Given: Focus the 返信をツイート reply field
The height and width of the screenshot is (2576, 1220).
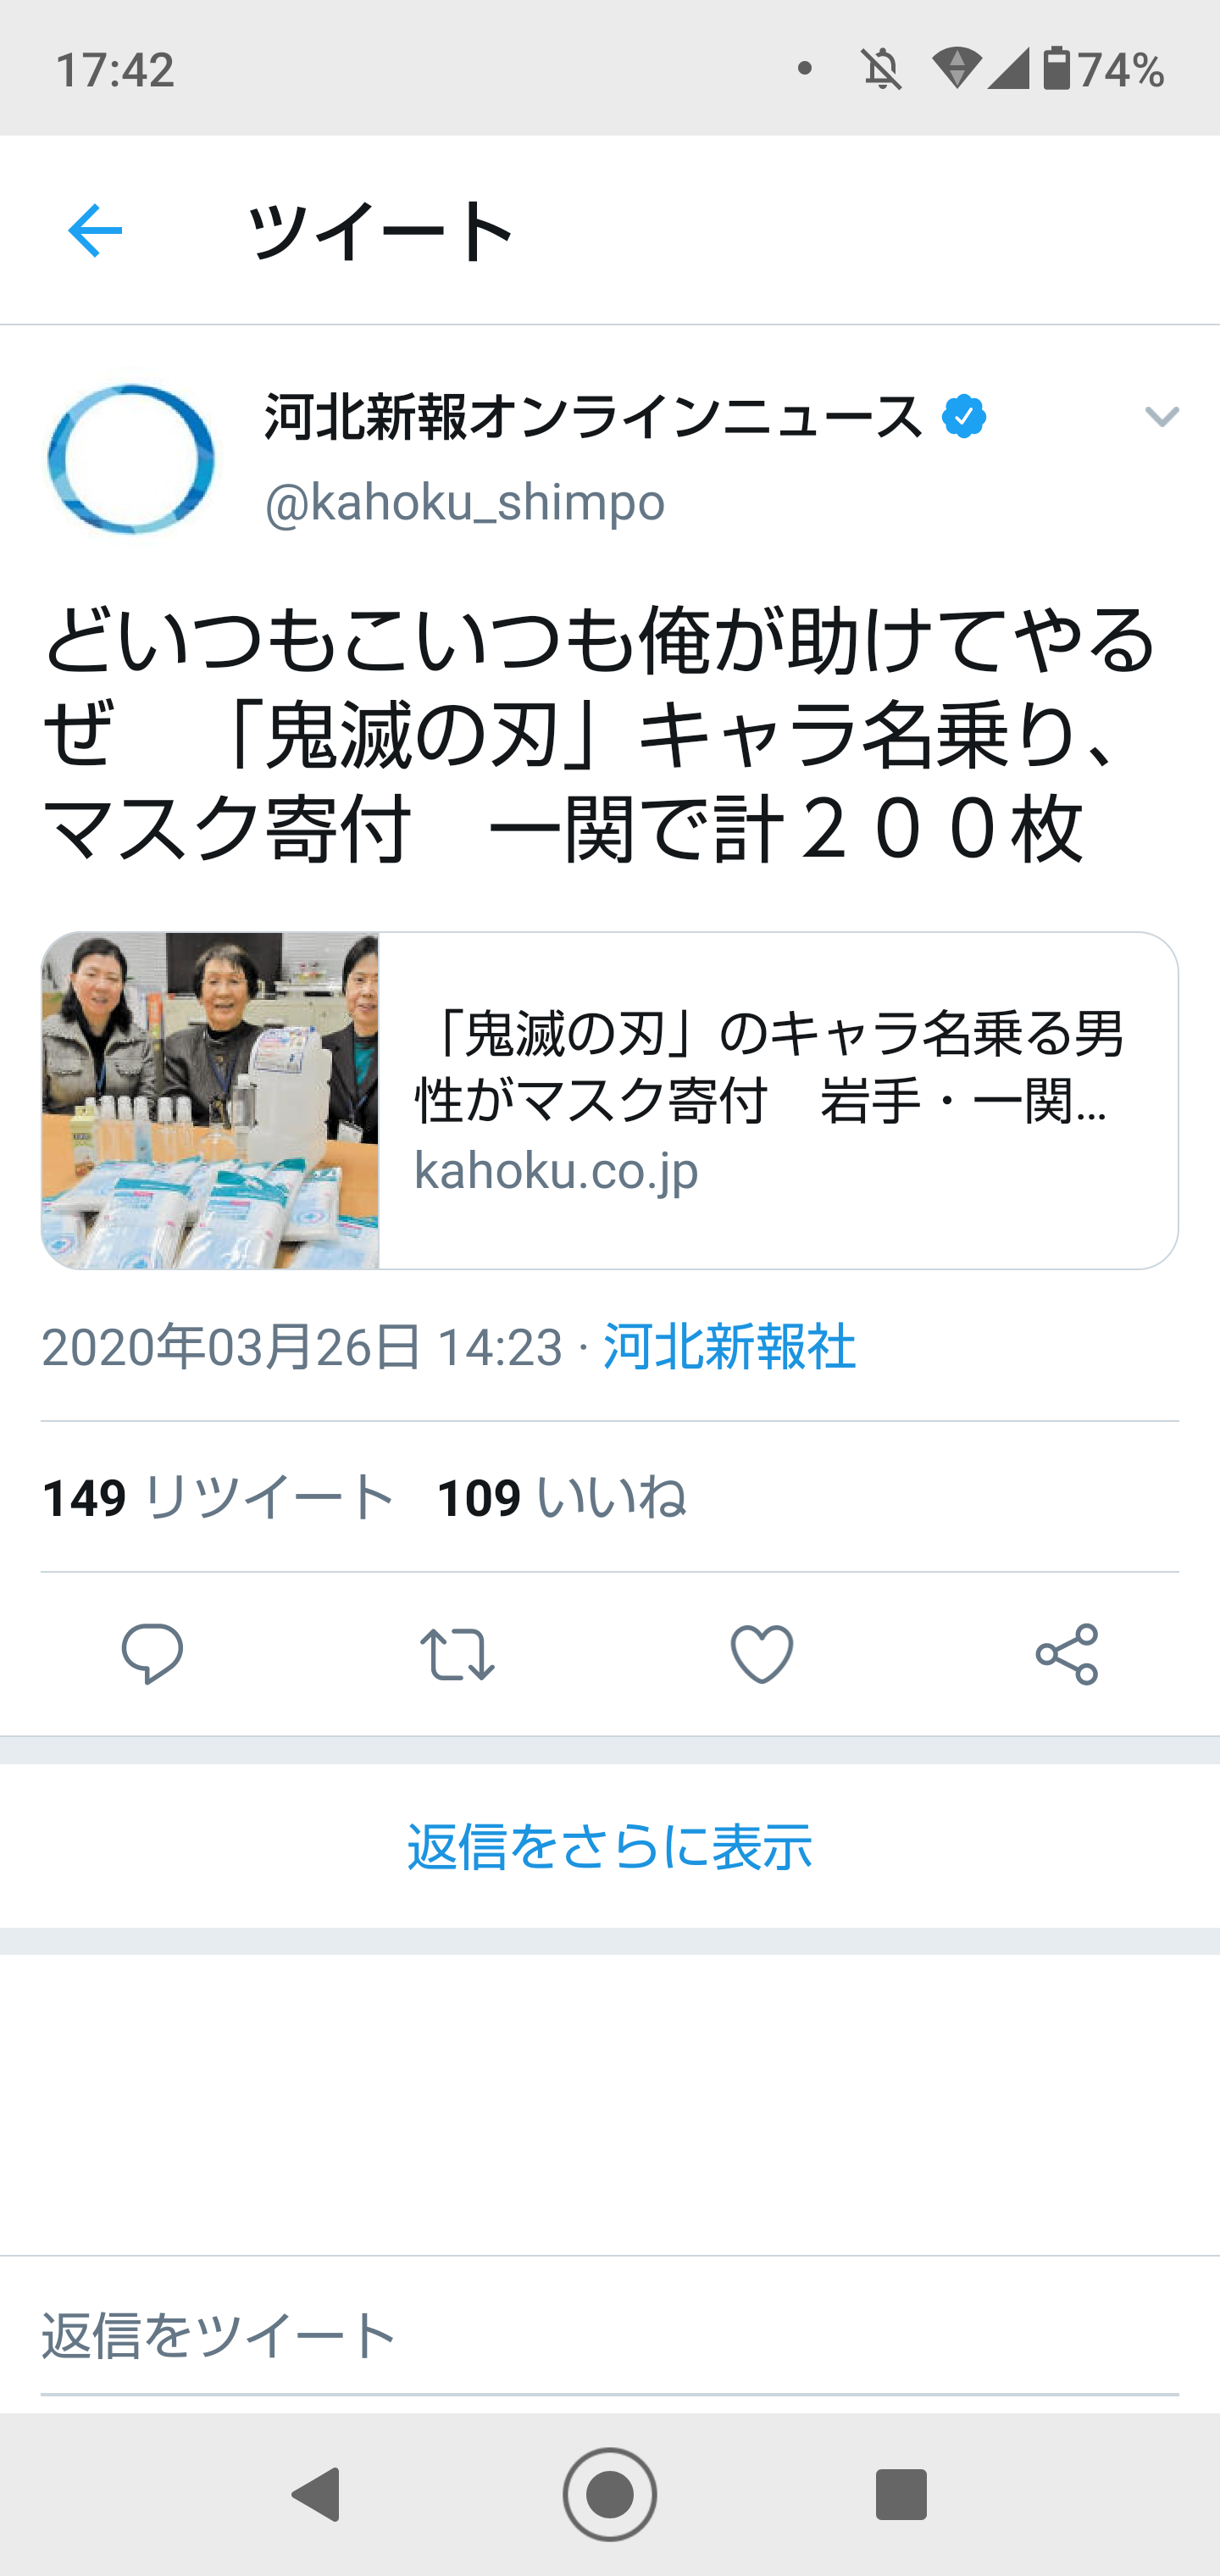Looking at the screenshot, I should click(610, 2338).
